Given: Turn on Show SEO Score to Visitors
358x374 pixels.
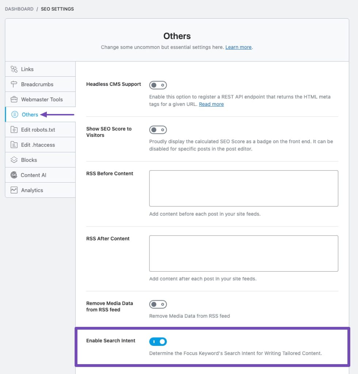Looking at the screenshot, I should coord(158,130).
